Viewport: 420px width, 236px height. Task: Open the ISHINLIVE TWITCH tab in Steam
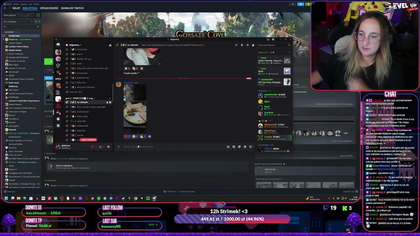pos(72,8)
